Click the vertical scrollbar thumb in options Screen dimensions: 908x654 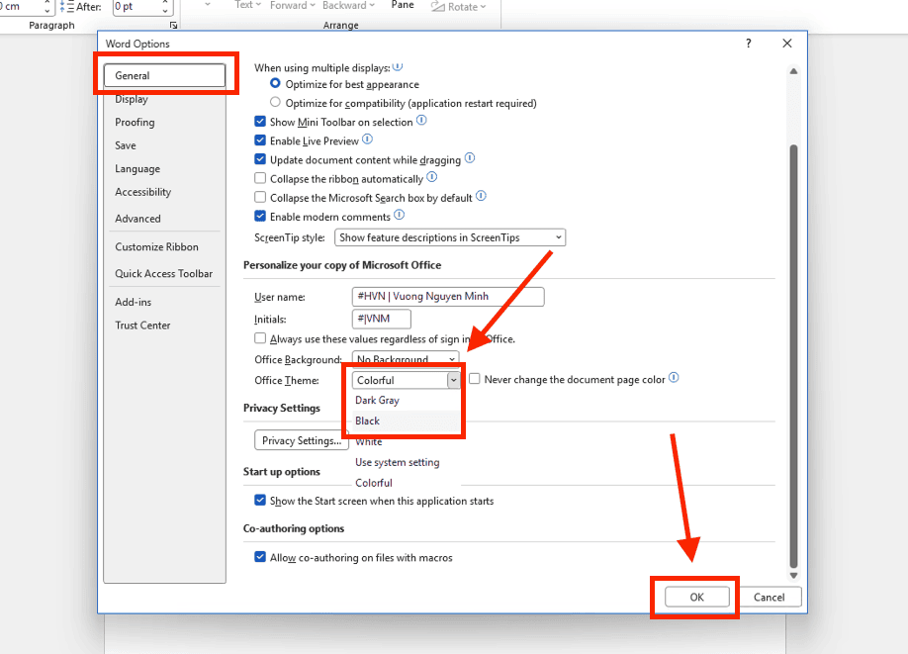click(793, 356)
